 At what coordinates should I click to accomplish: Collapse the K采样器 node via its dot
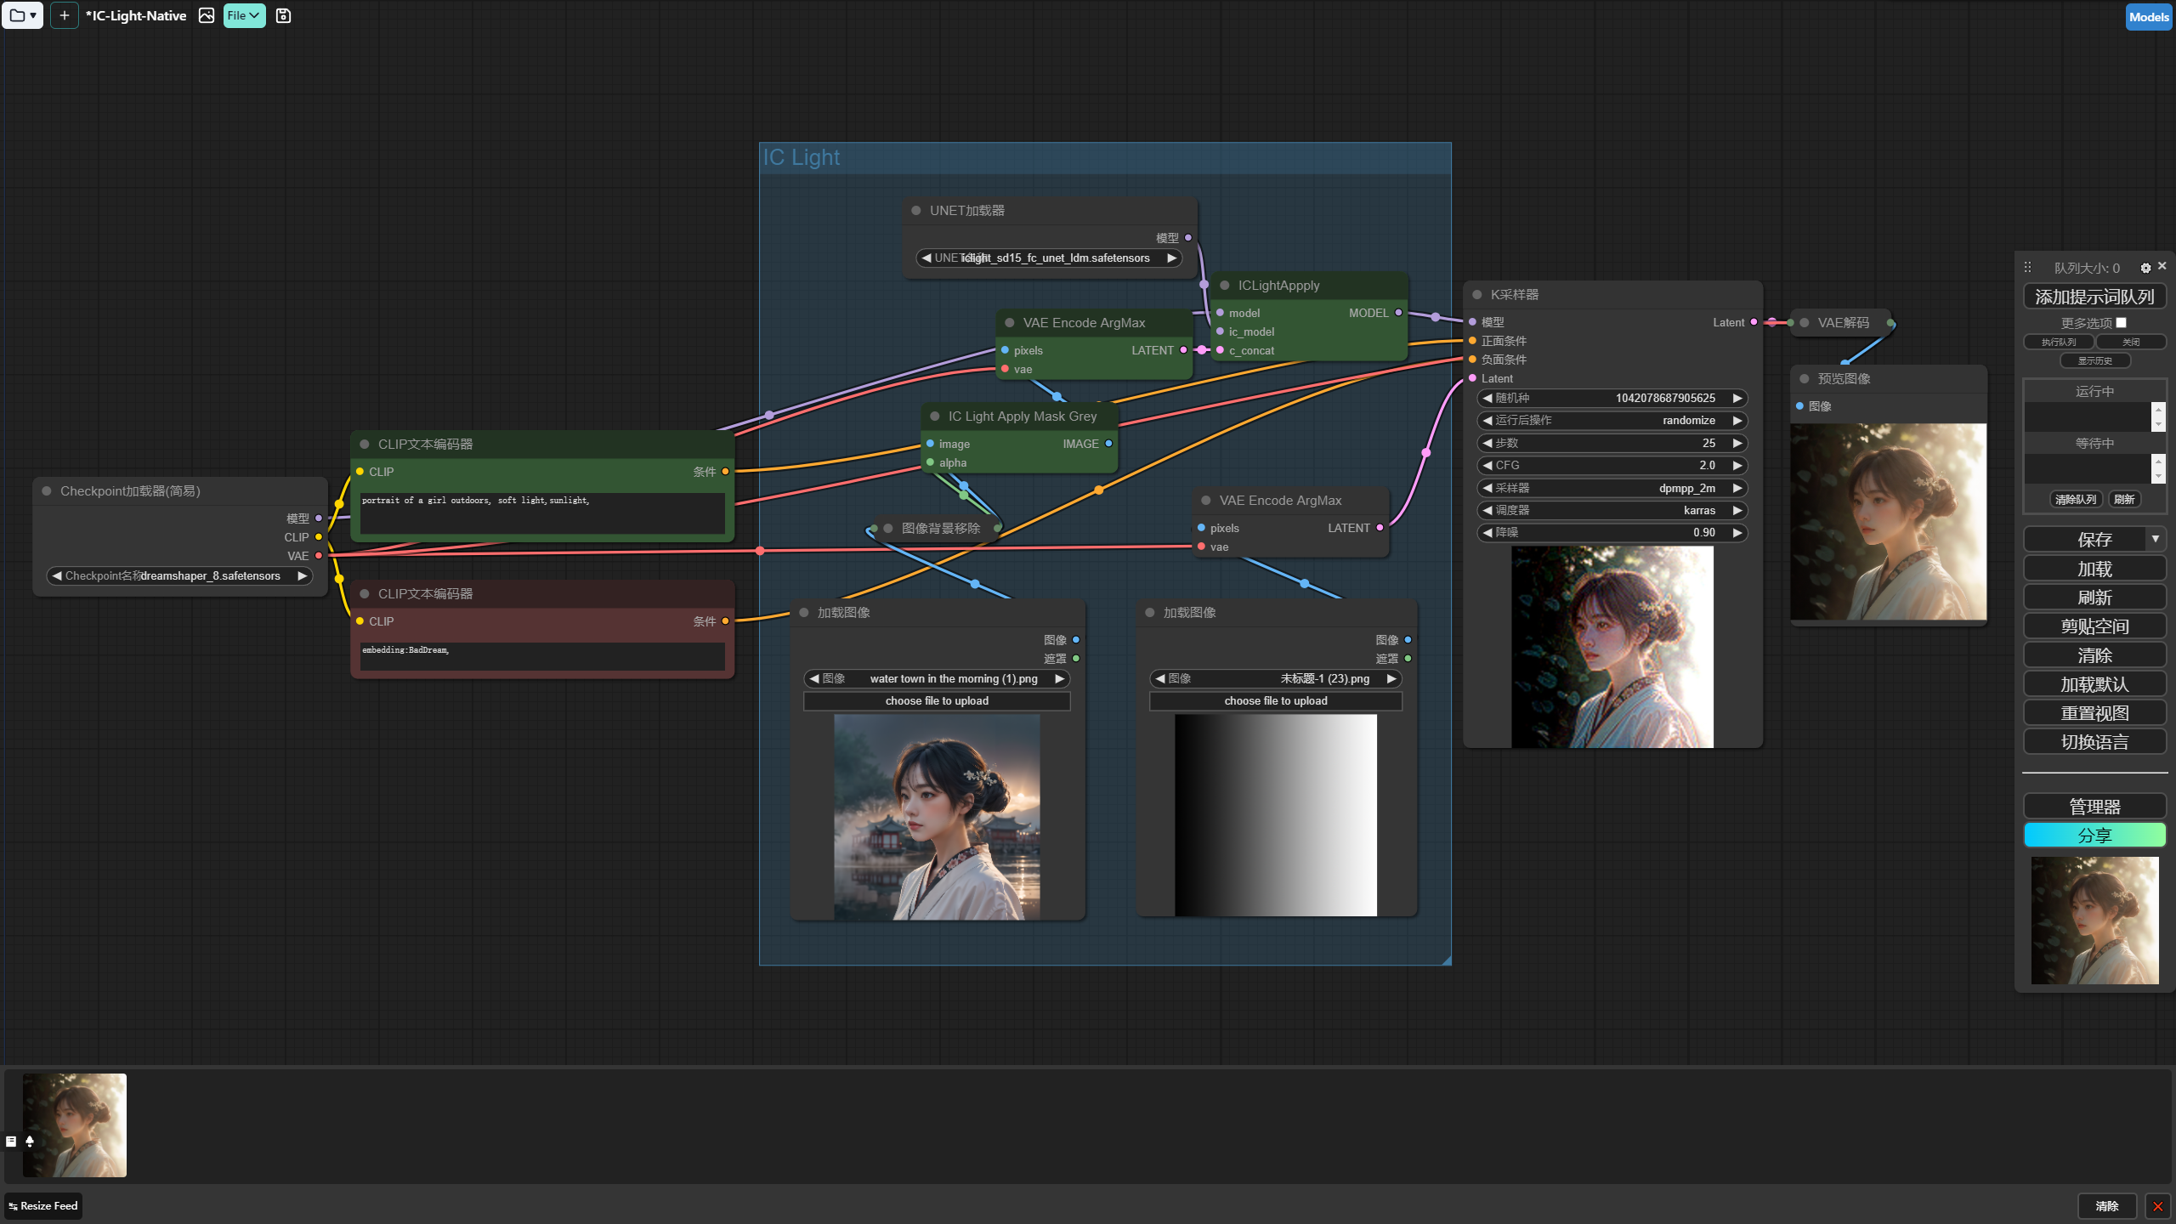(1477, 295)
